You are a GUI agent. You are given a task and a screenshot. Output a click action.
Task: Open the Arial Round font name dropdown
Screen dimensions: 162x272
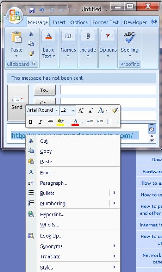(x=56, y=110)
